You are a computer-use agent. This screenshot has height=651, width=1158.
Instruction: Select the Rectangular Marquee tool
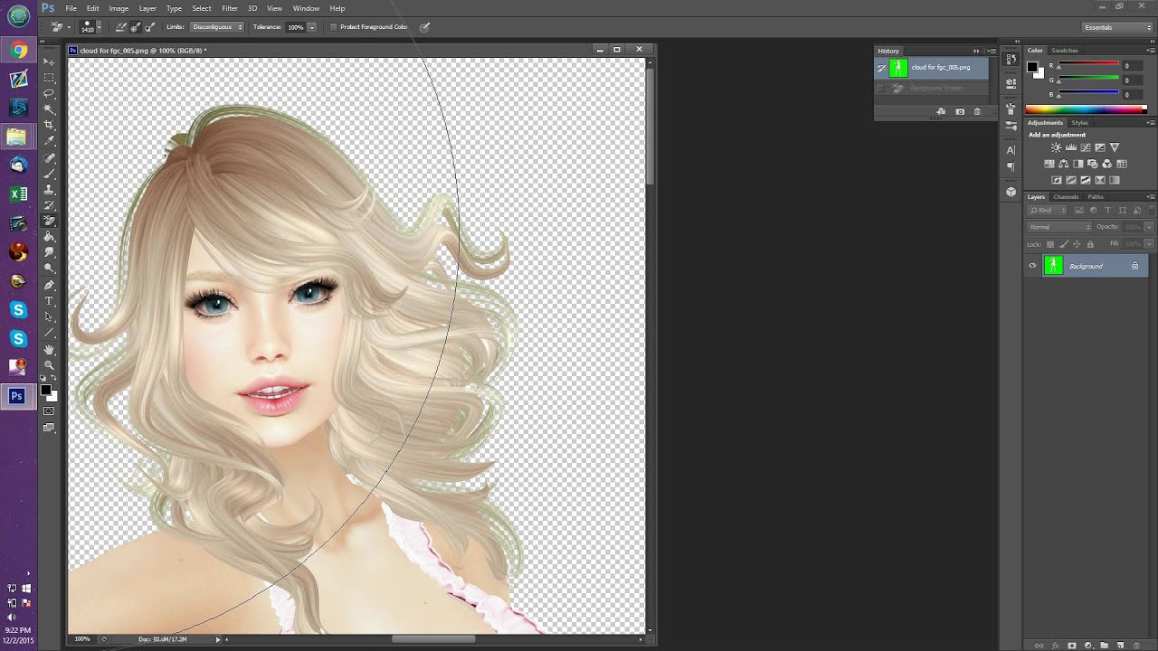point(49,78)
